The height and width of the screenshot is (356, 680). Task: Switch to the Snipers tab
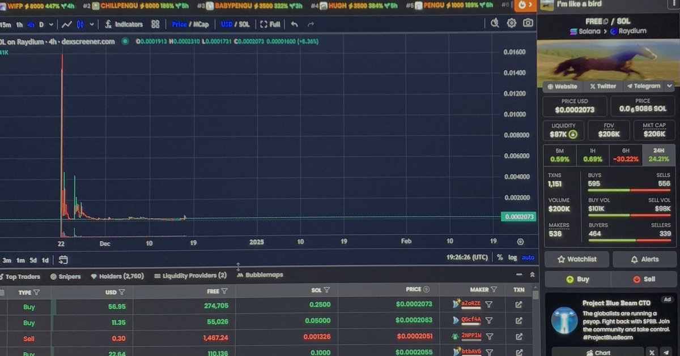tap(66, 277)
